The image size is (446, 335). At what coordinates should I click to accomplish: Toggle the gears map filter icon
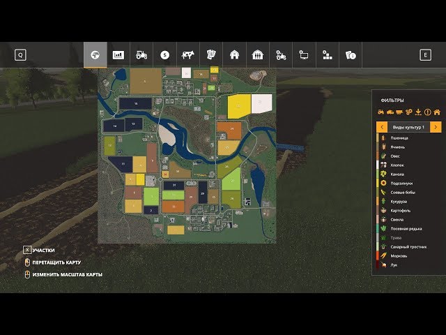click(x=409, y=112)
